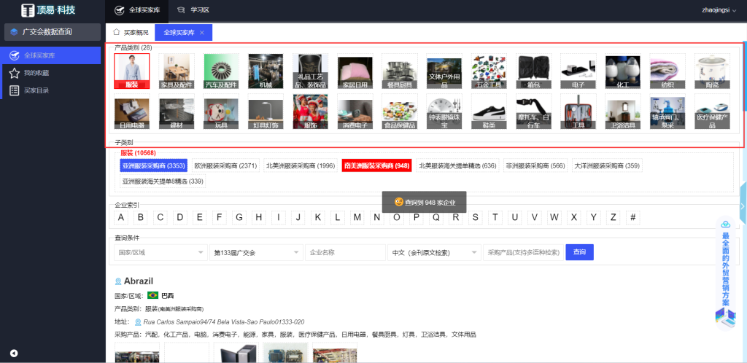This screenshot has width=747, height=363.
Task: Close the 全球买家库 tab
Action: point(202,33)
